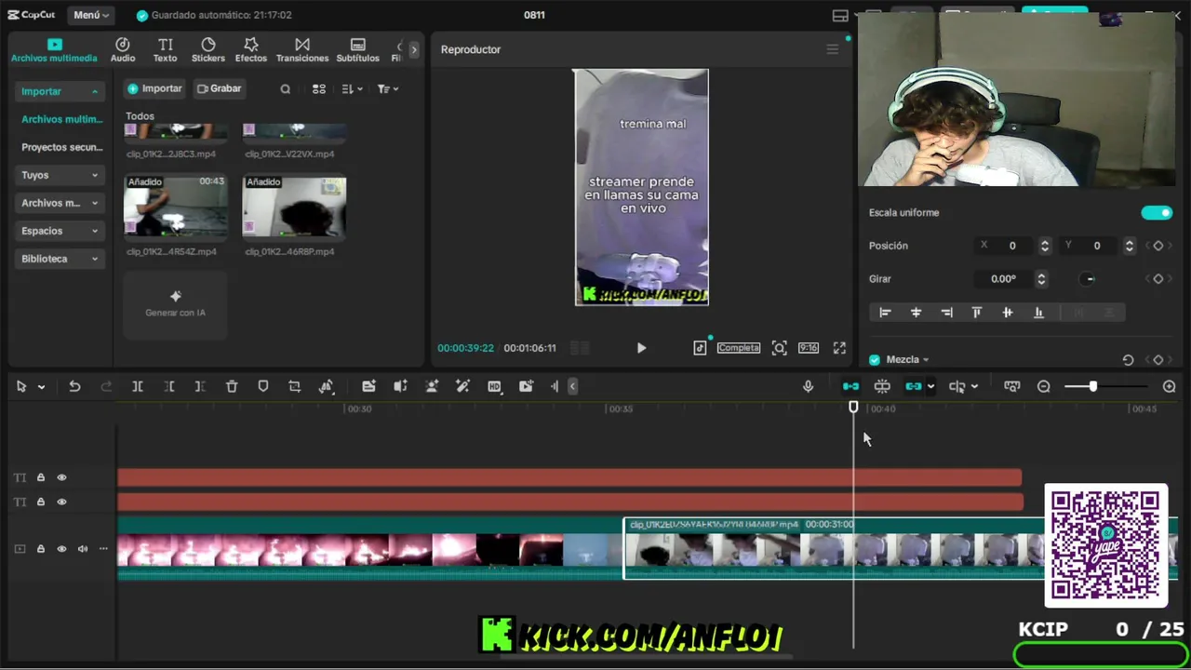Reset Mezcla with the circular arrow icon

click(x=1128, y=360)
